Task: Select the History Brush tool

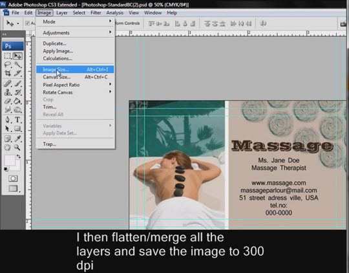Action: pyautogui.click(x=17, y=93)
